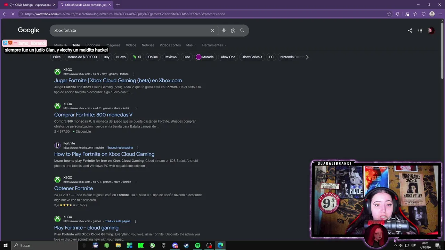Stop loading the page

[13, 14]
